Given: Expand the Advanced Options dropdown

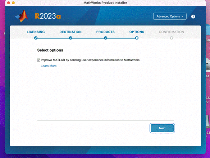Looking at the screenshot, I should click(170, 16).
